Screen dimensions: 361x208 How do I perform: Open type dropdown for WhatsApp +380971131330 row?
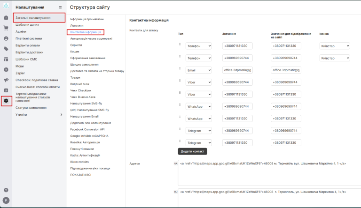point(199,119)
